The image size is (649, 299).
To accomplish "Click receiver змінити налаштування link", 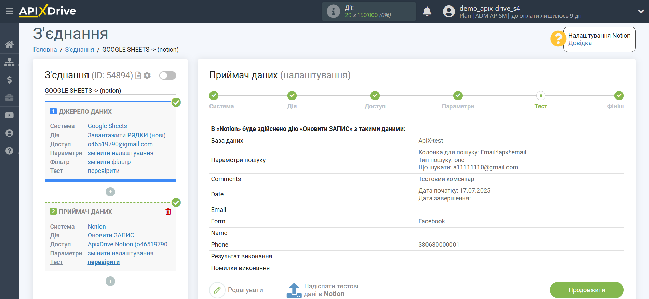I will tap(121, 253).
